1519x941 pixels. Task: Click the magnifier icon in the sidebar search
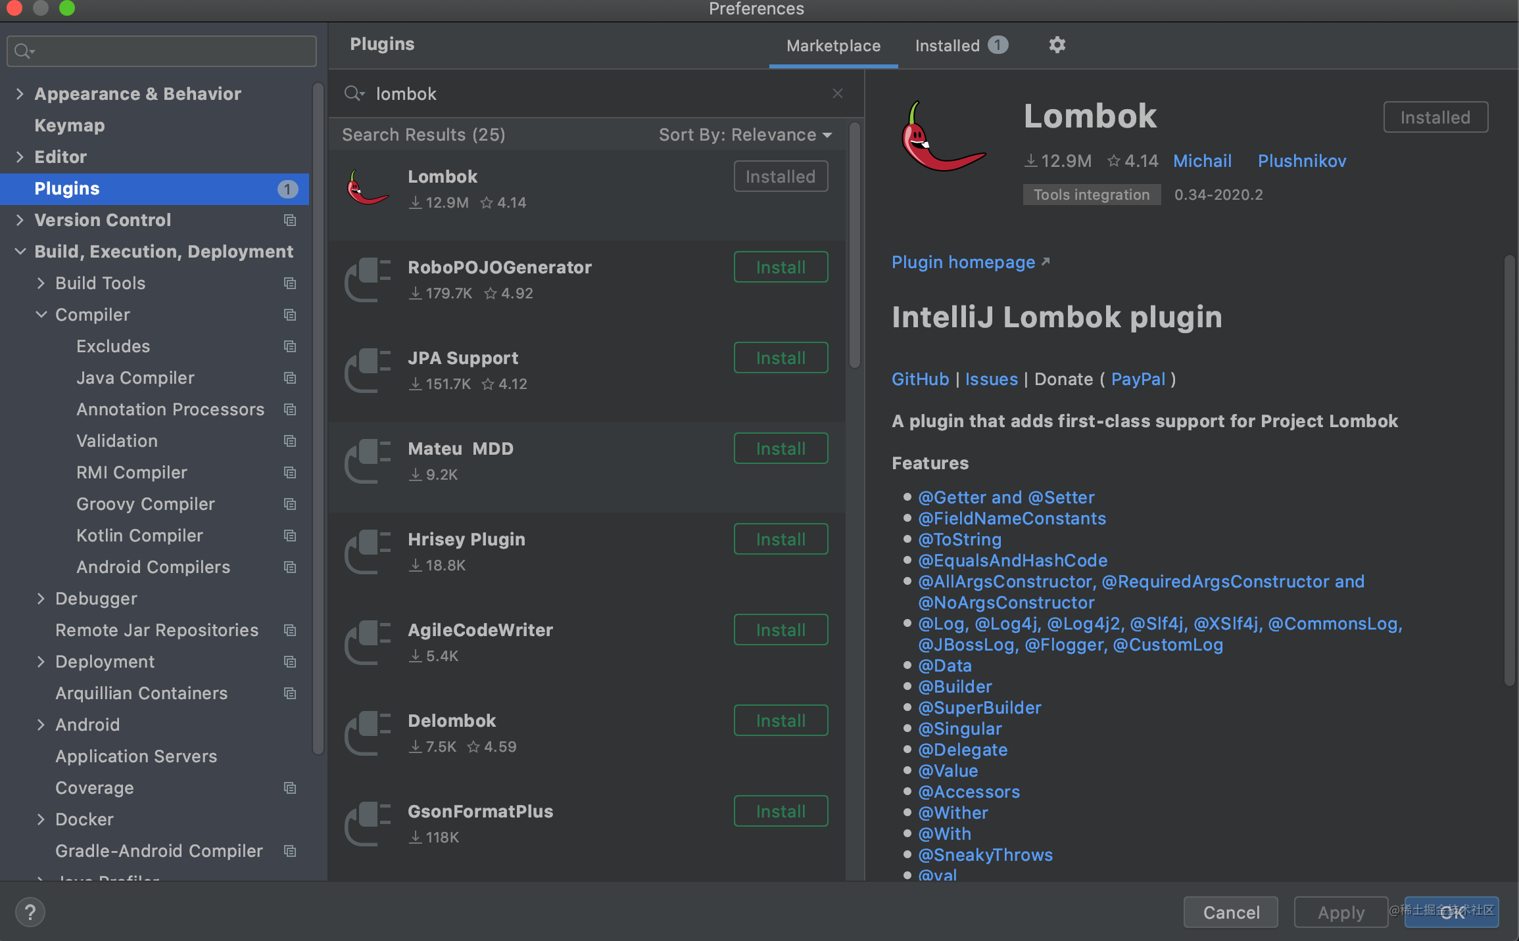[x=21, y=51]
